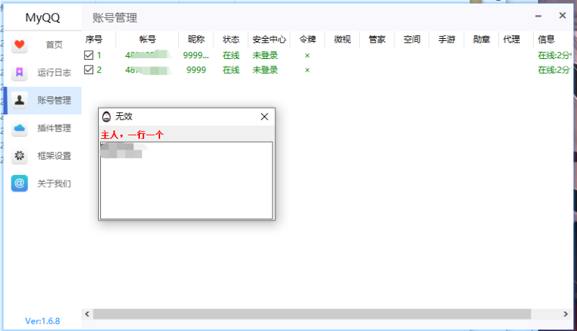This screenshot has width=577, height=331.
Task: Click the 安全中心 column header
Action: coord(269,40)
